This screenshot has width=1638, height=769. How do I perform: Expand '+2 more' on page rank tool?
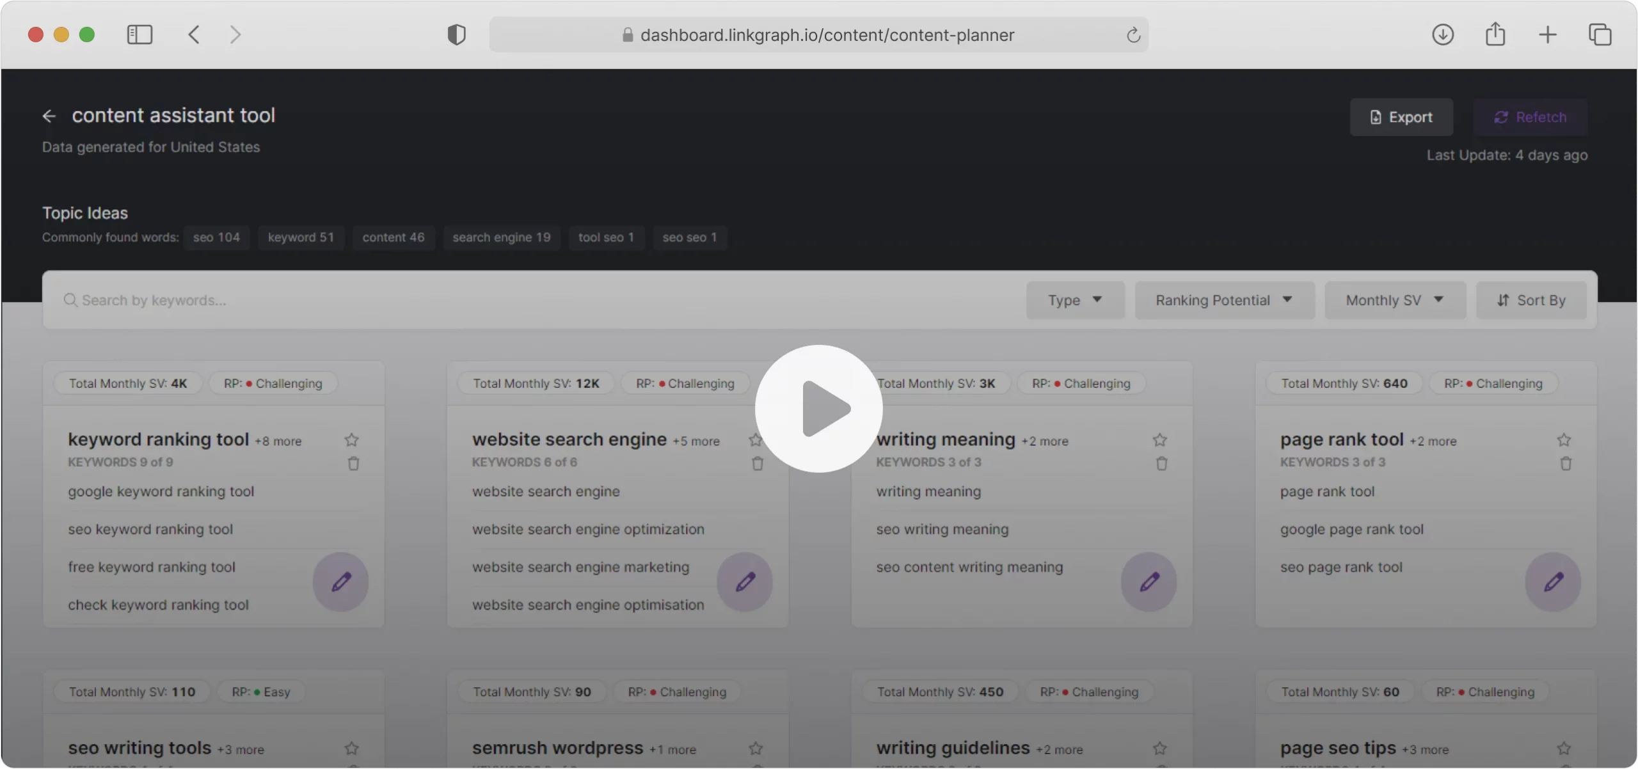pyautogui.click(x=1433, y=441)
